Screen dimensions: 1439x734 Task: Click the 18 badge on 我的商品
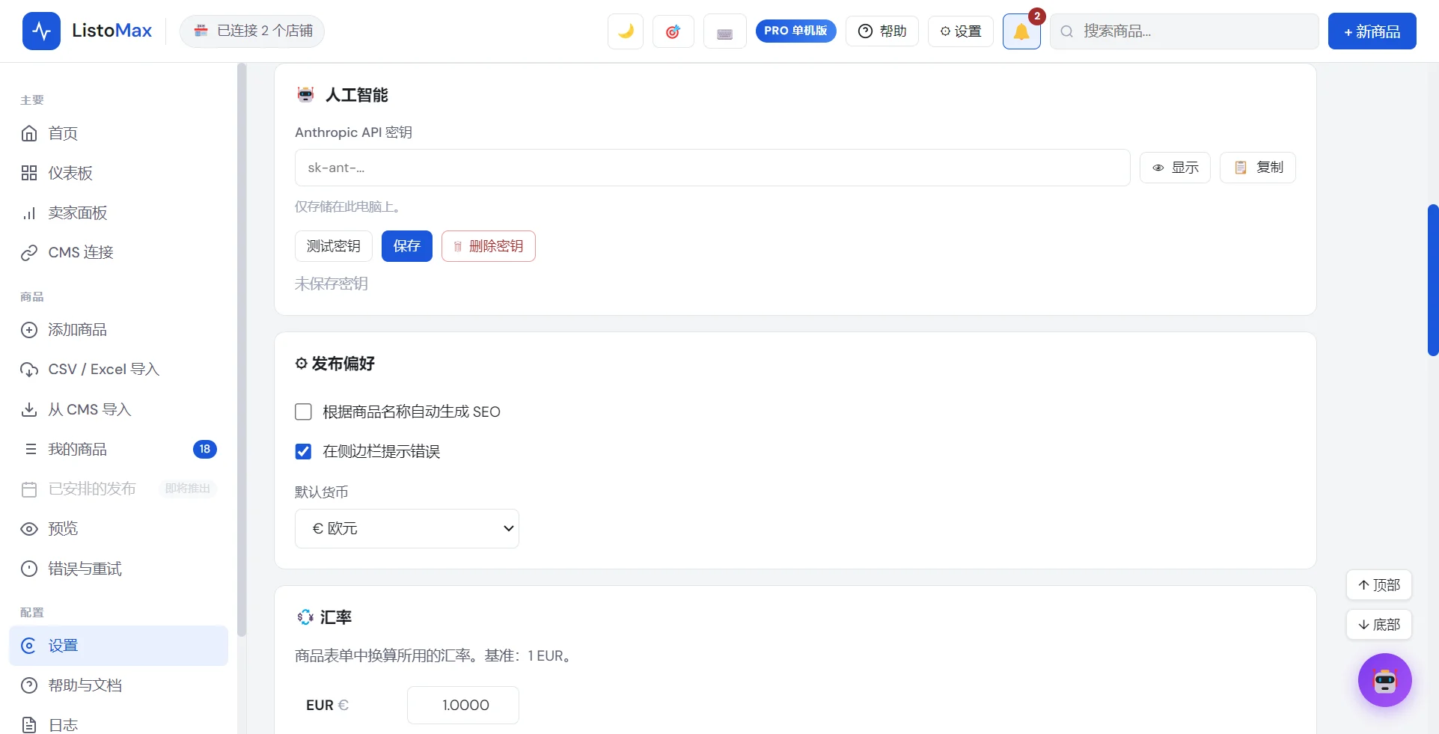205,449
